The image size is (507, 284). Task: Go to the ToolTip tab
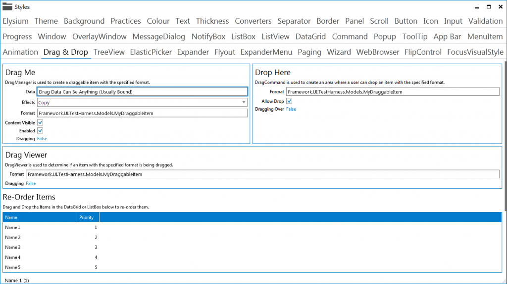click(x=415, y=37)
